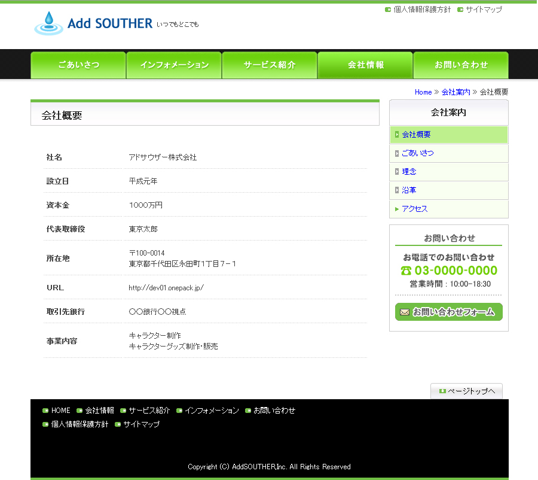Select 会社概要 in the sidebar menu
This screenshot has width=538, height=480.
click(x=416, y=135)
